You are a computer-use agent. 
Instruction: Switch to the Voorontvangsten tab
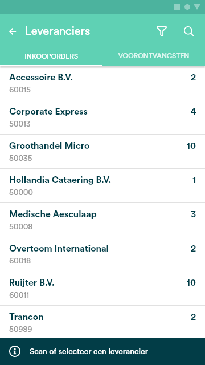tap(154, 56)
